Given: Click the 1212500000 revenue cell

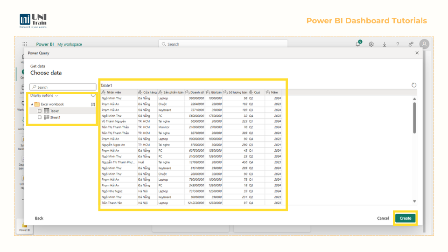Looking at the screenshot, I should click(x=195, y=203).
